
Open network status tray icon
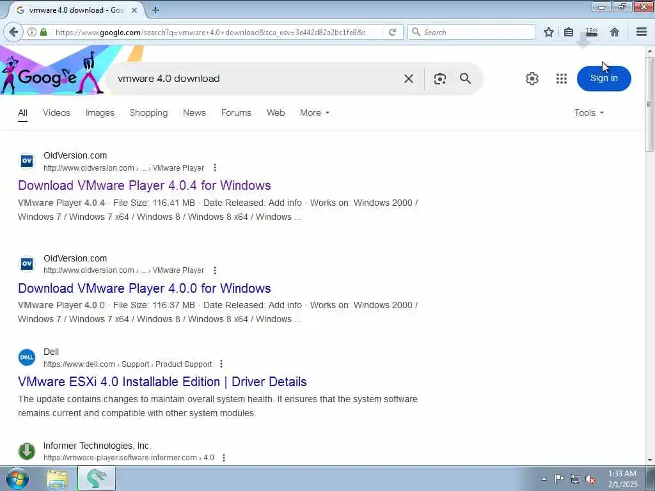(x=575, y=479)
